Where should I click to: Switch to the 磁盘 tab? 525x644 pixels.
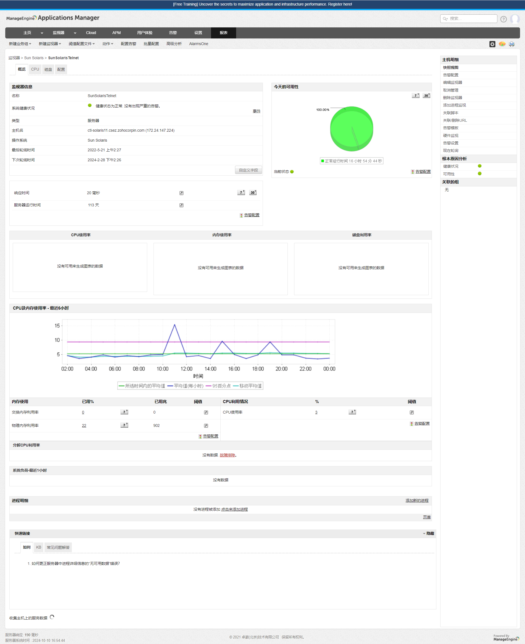[x=48, y=69]
